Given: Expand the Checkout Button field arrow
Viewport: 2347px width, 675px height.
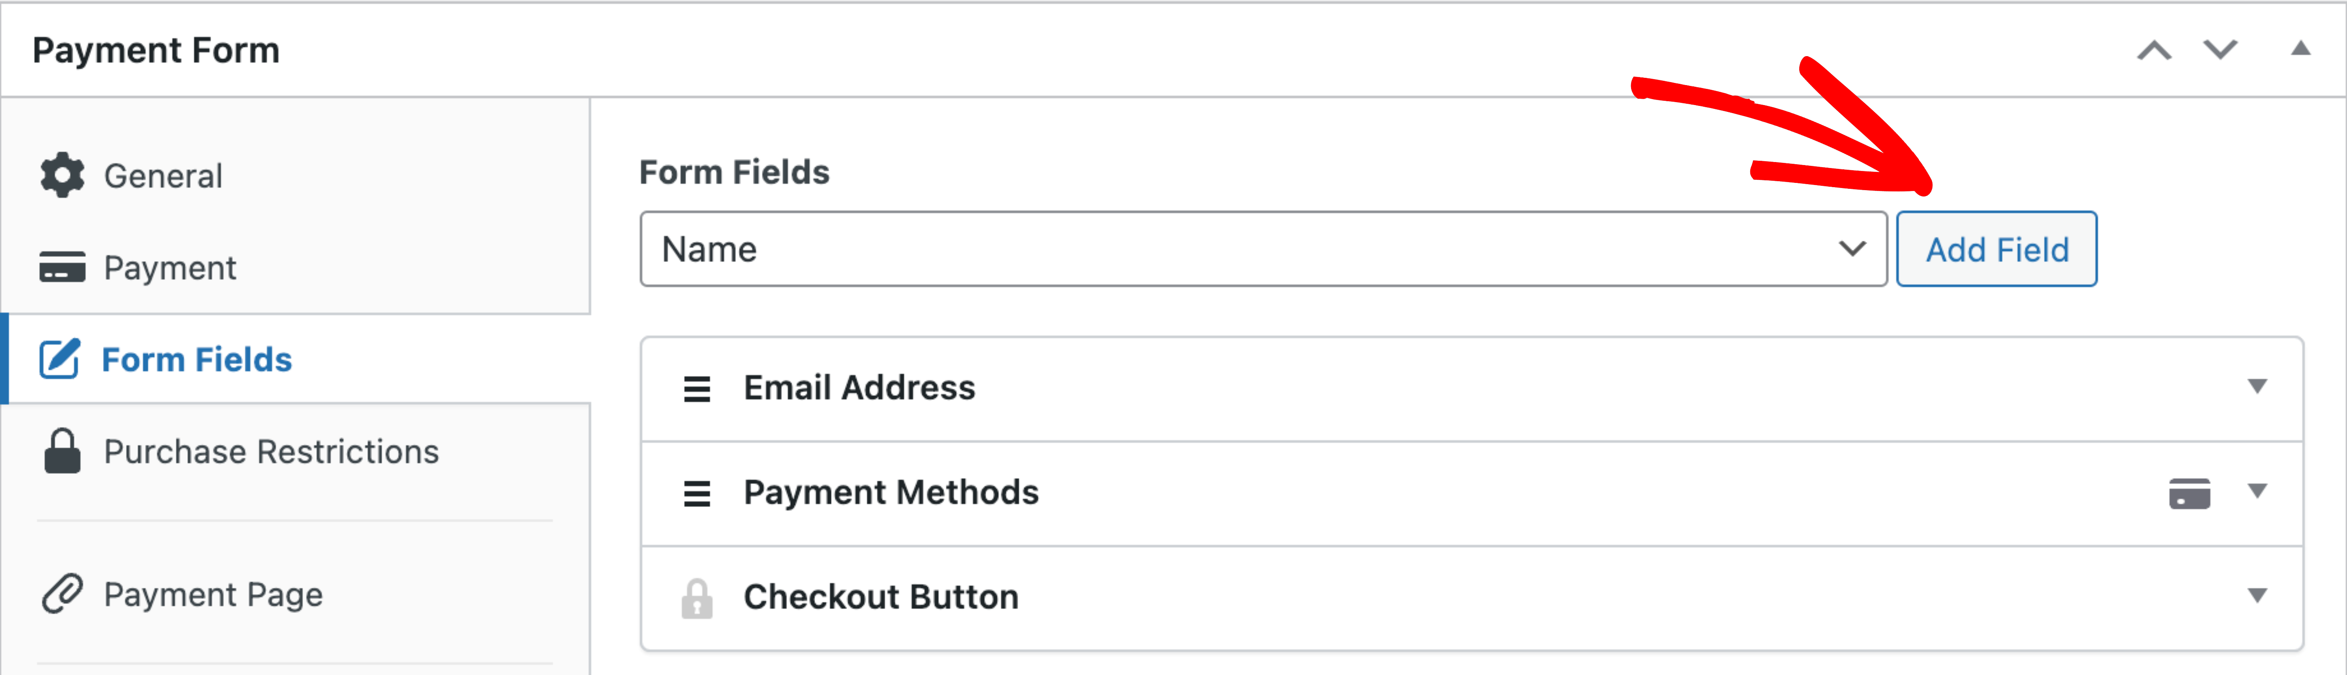Looking at the screenshot, I should click(2257, 596).
